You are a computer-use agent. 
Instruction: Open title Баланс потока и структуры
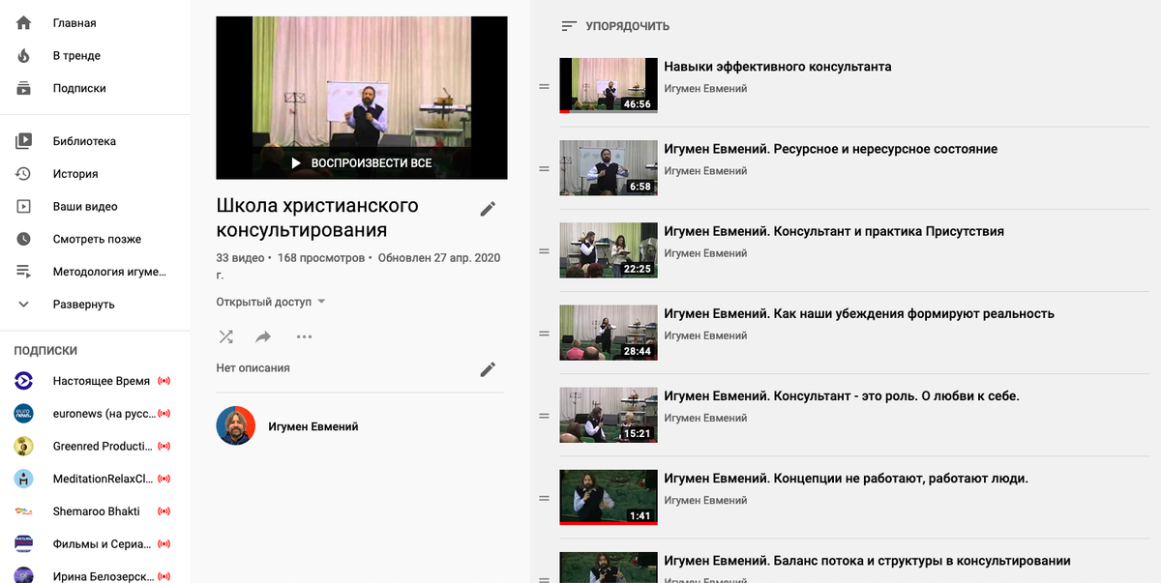click(867, 561)
